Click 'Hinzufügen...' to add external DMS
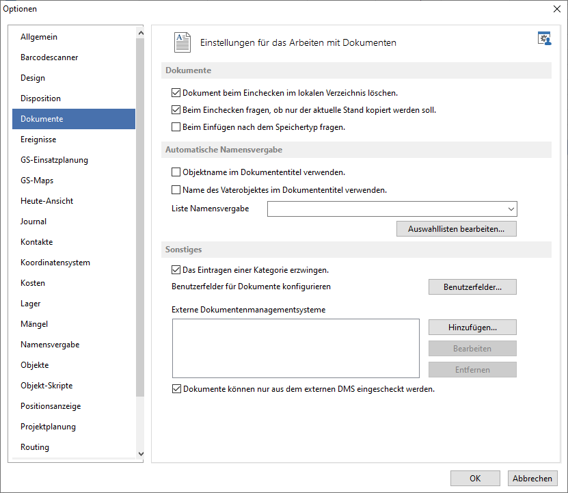This screenshot has height=493, width=568. 472,328
